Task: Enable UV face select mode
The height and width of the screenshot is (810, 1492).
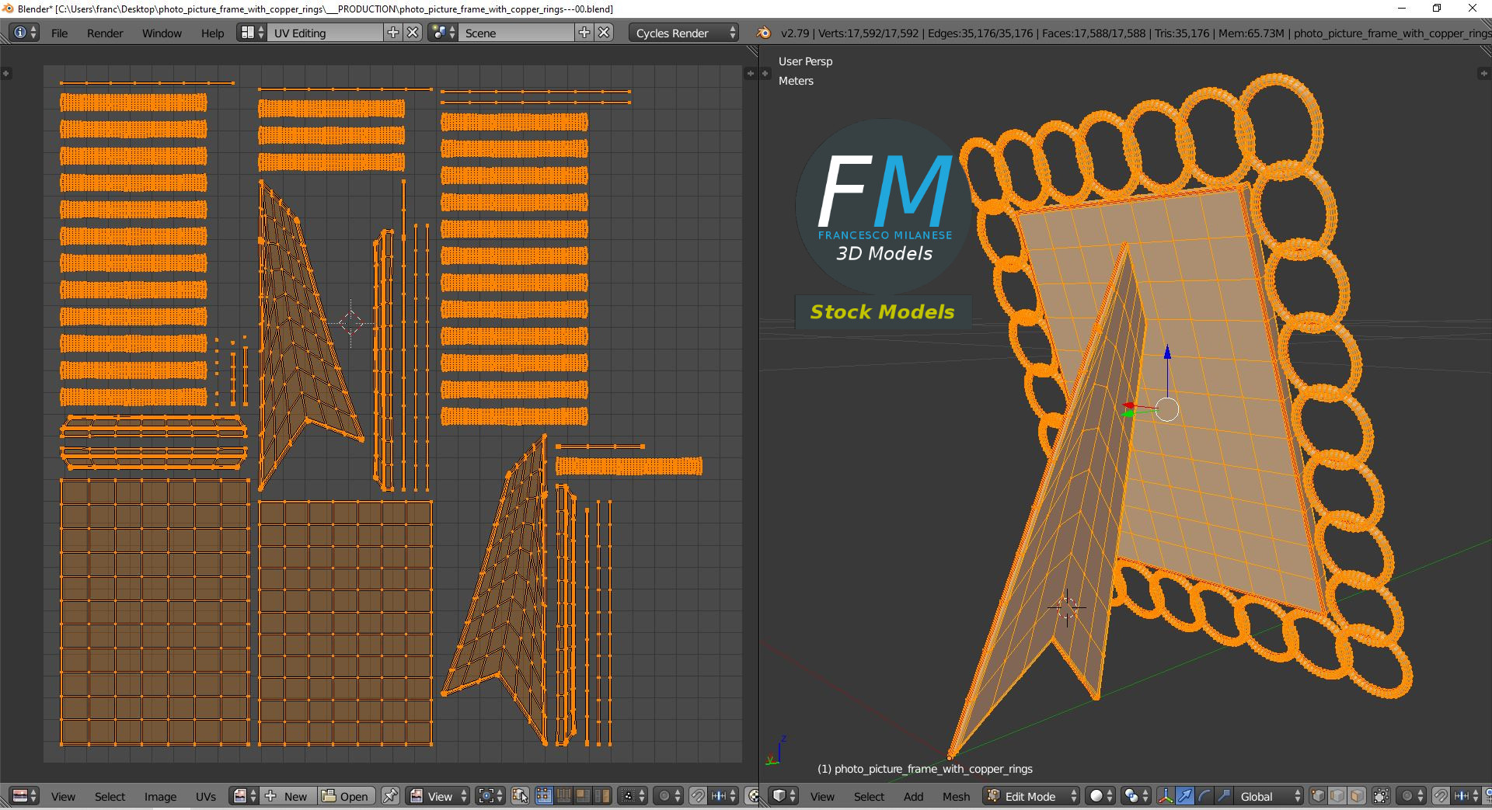Action: coord(583,796)
